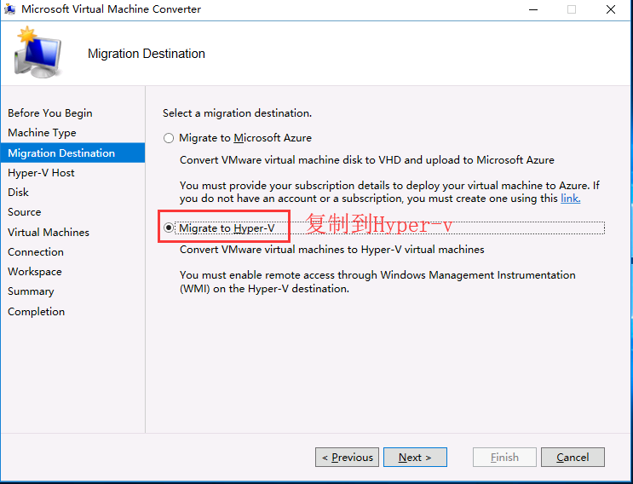
Task: Jump to the Disk step
Action: (x=18, y=193)
